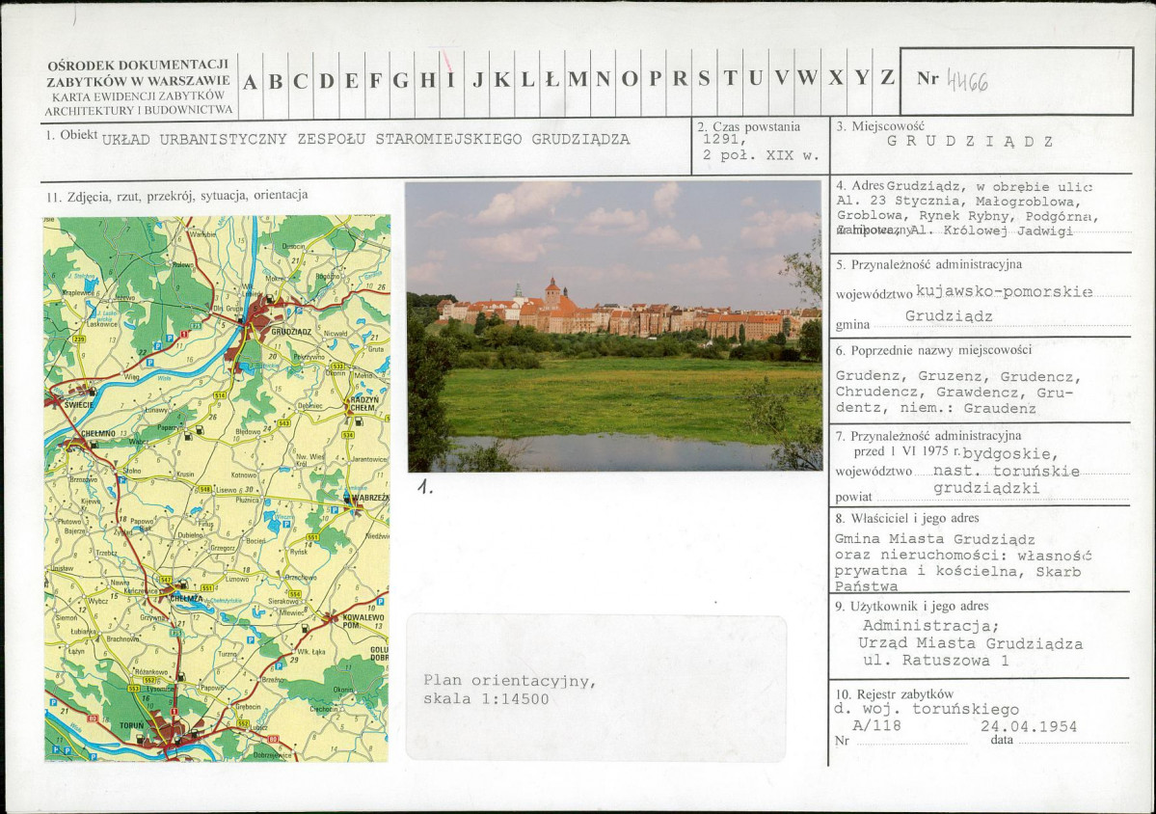Click the Obiekt title text field
This screenshot has width=1156, height=814.
tap(365, 139)
